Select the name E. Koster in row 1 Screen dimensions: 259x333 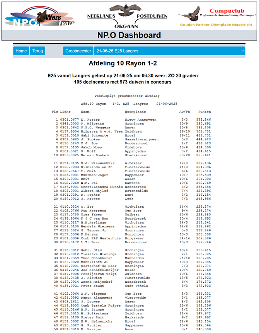click(90, 120)
